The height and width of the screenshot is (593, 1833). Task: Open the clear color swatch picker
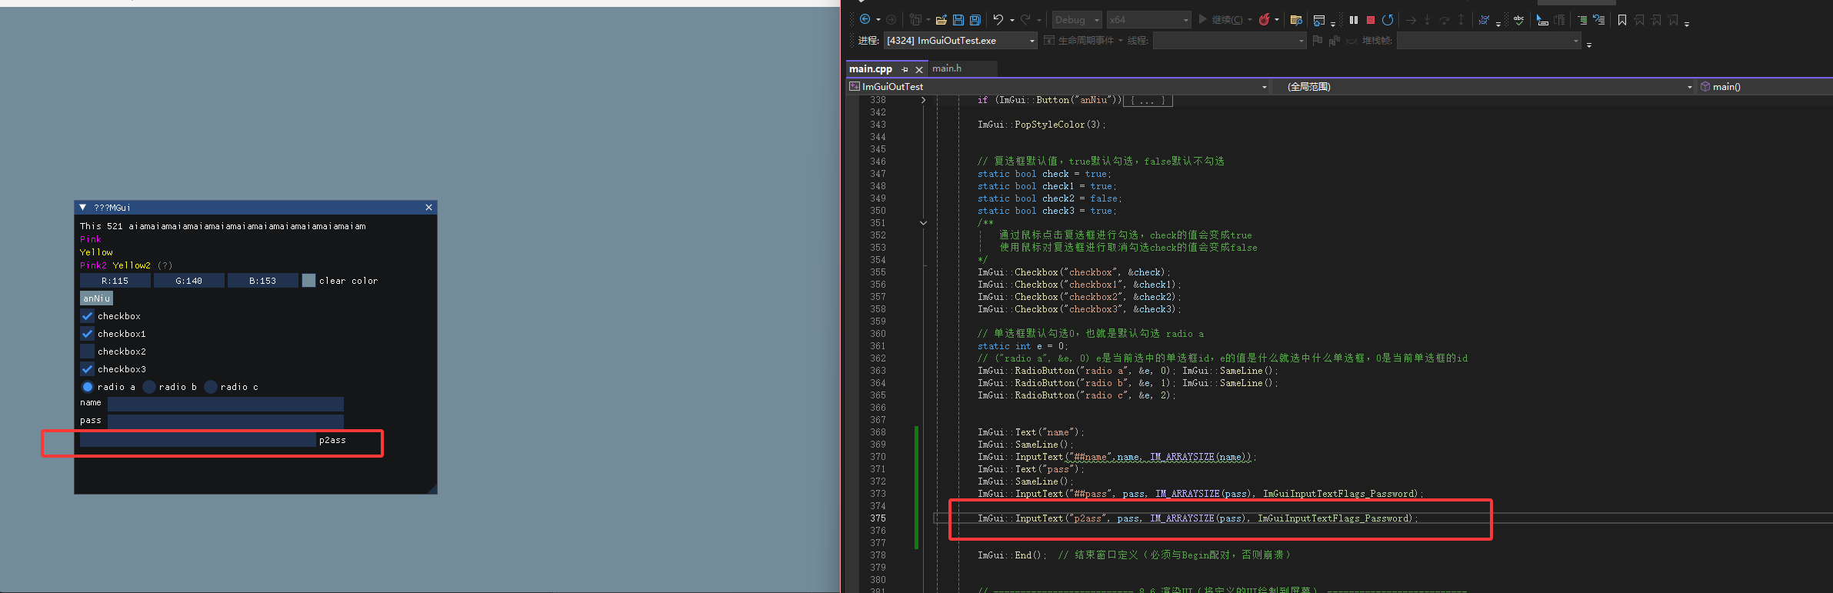click(308, 281)
